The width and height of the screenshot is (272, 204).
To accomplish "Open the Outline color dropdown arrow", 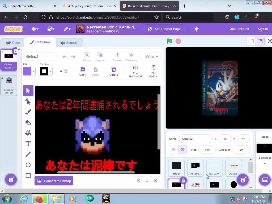I will click(x=50, y=71).
